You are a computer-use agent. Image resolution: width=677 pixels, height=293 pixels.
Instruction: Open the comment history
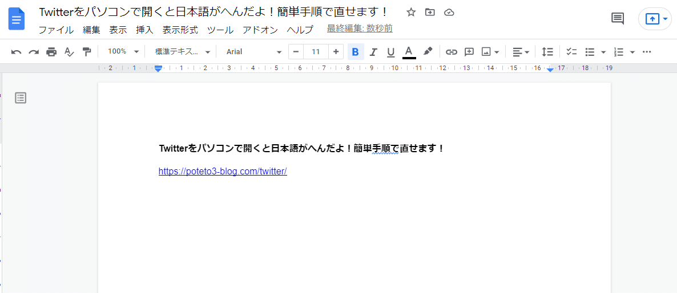click(618, 19)
